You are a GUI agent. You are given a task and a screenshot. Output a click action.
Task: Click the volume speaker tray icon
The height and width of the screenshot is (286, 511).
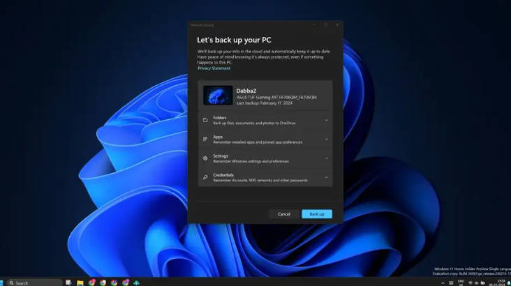tap(477, 283)
